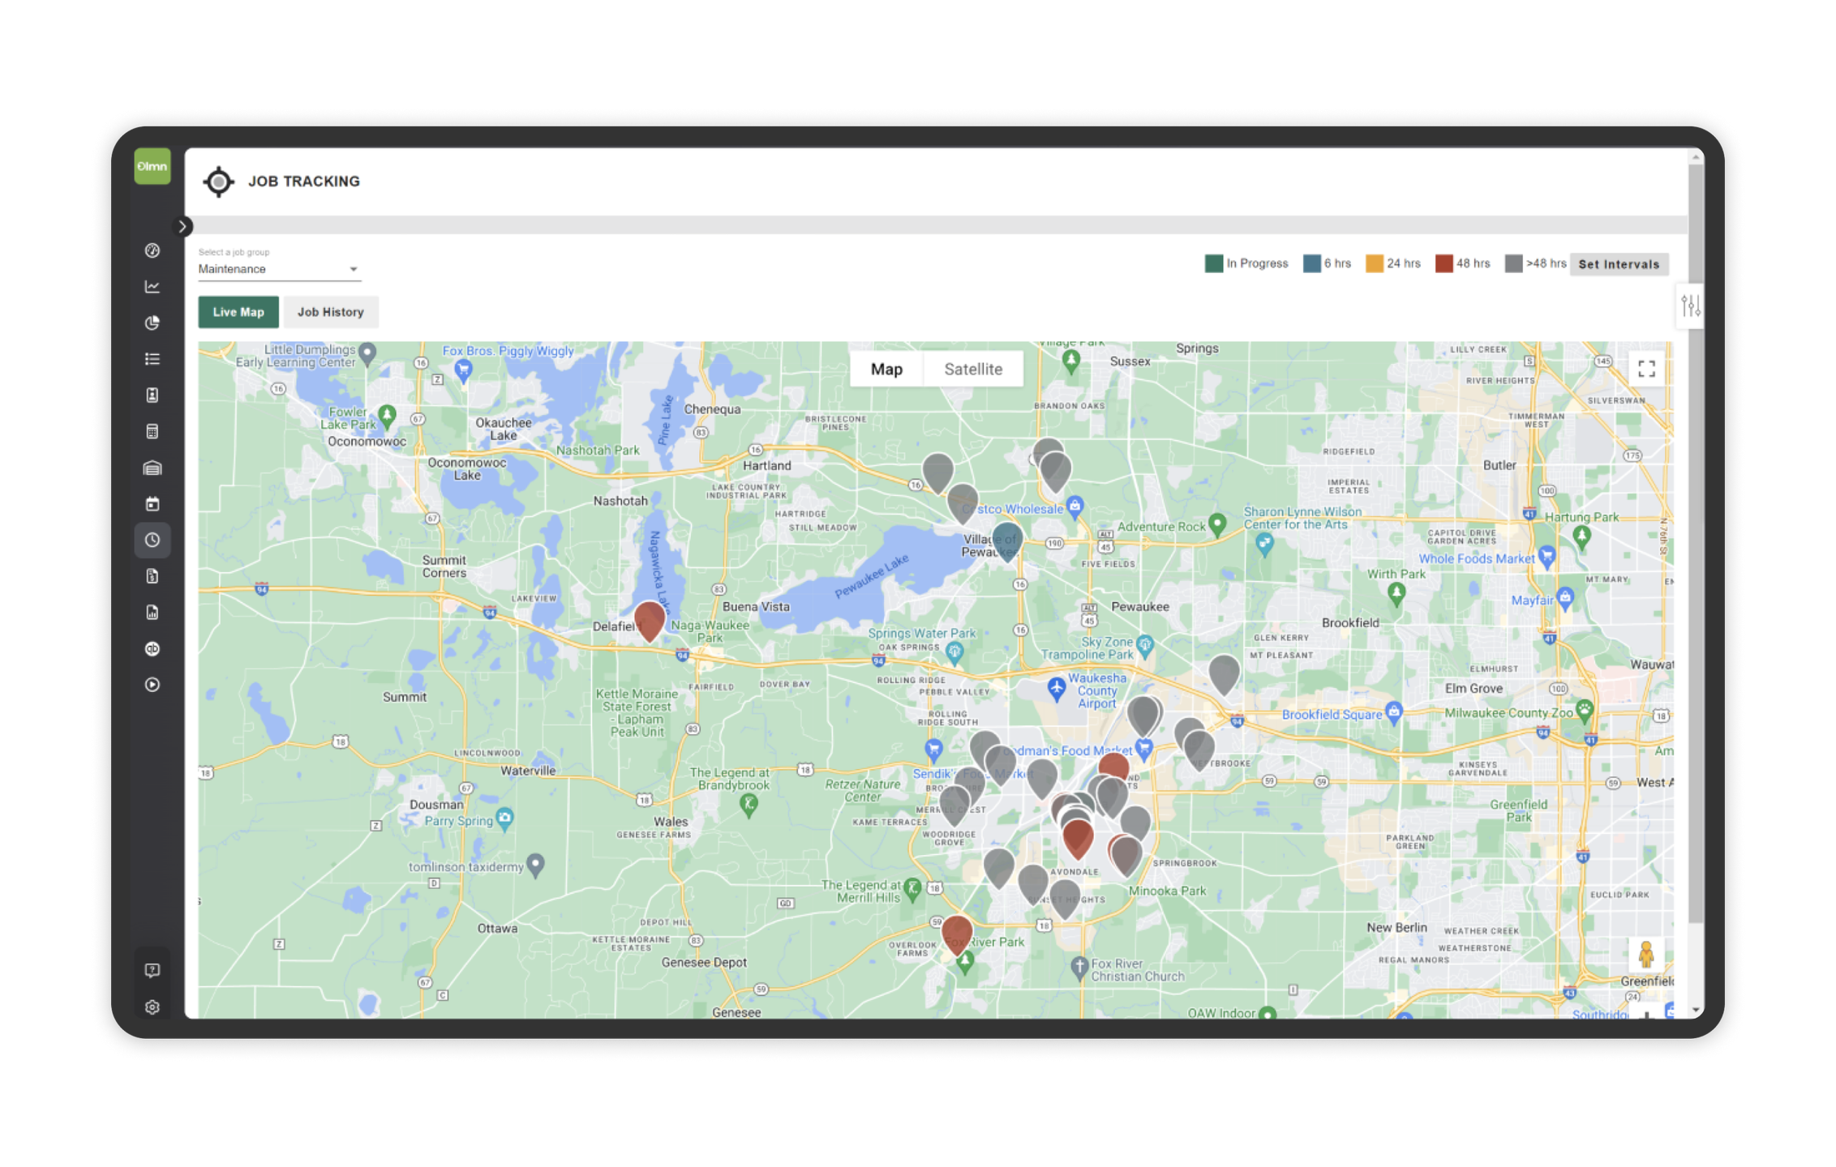Image resolution: width=1836 pixels, height=1167 pixels.
Task: Click the red job pin near Delafield
Action: 650,618
